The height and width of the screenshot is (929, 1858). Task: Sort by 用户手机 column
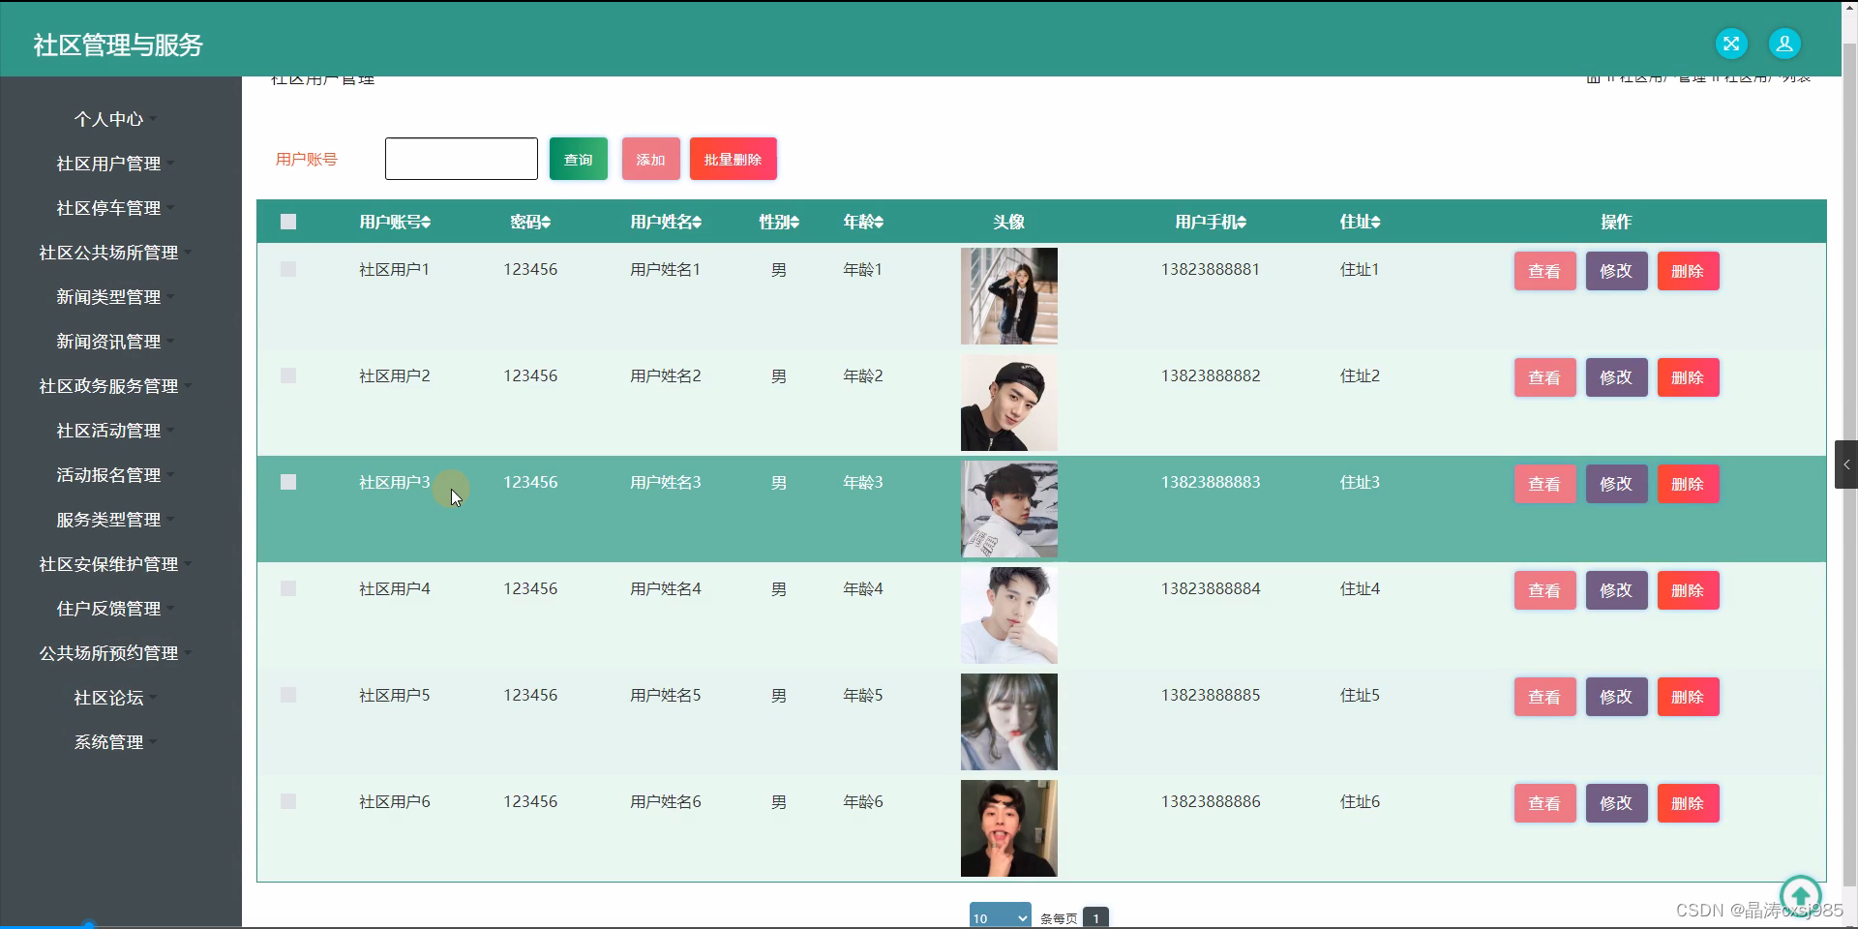(1211, 222)
